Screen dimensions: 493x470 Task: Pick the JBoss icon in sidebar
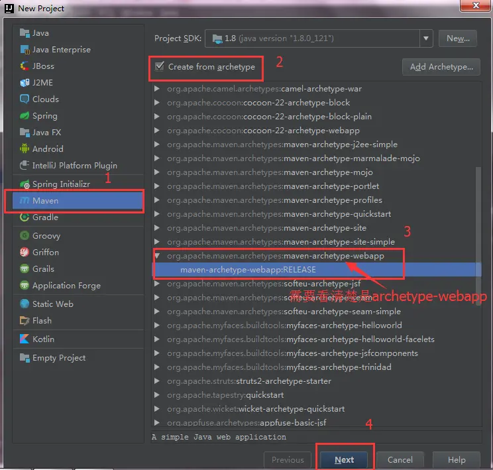(25, 66)
